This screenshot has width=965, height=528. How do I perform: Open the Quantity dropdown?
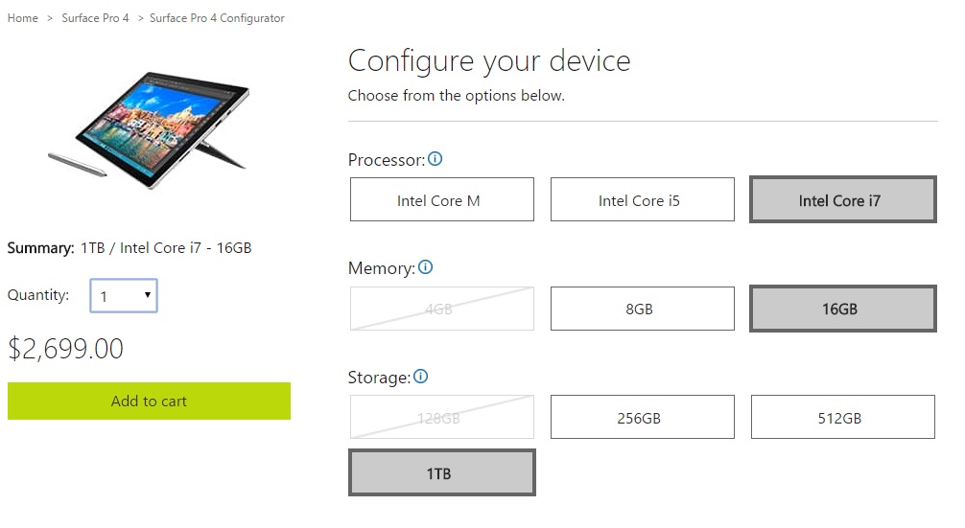[124, 296]
